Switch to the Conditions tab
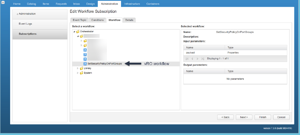 click(x=97, y=20)
